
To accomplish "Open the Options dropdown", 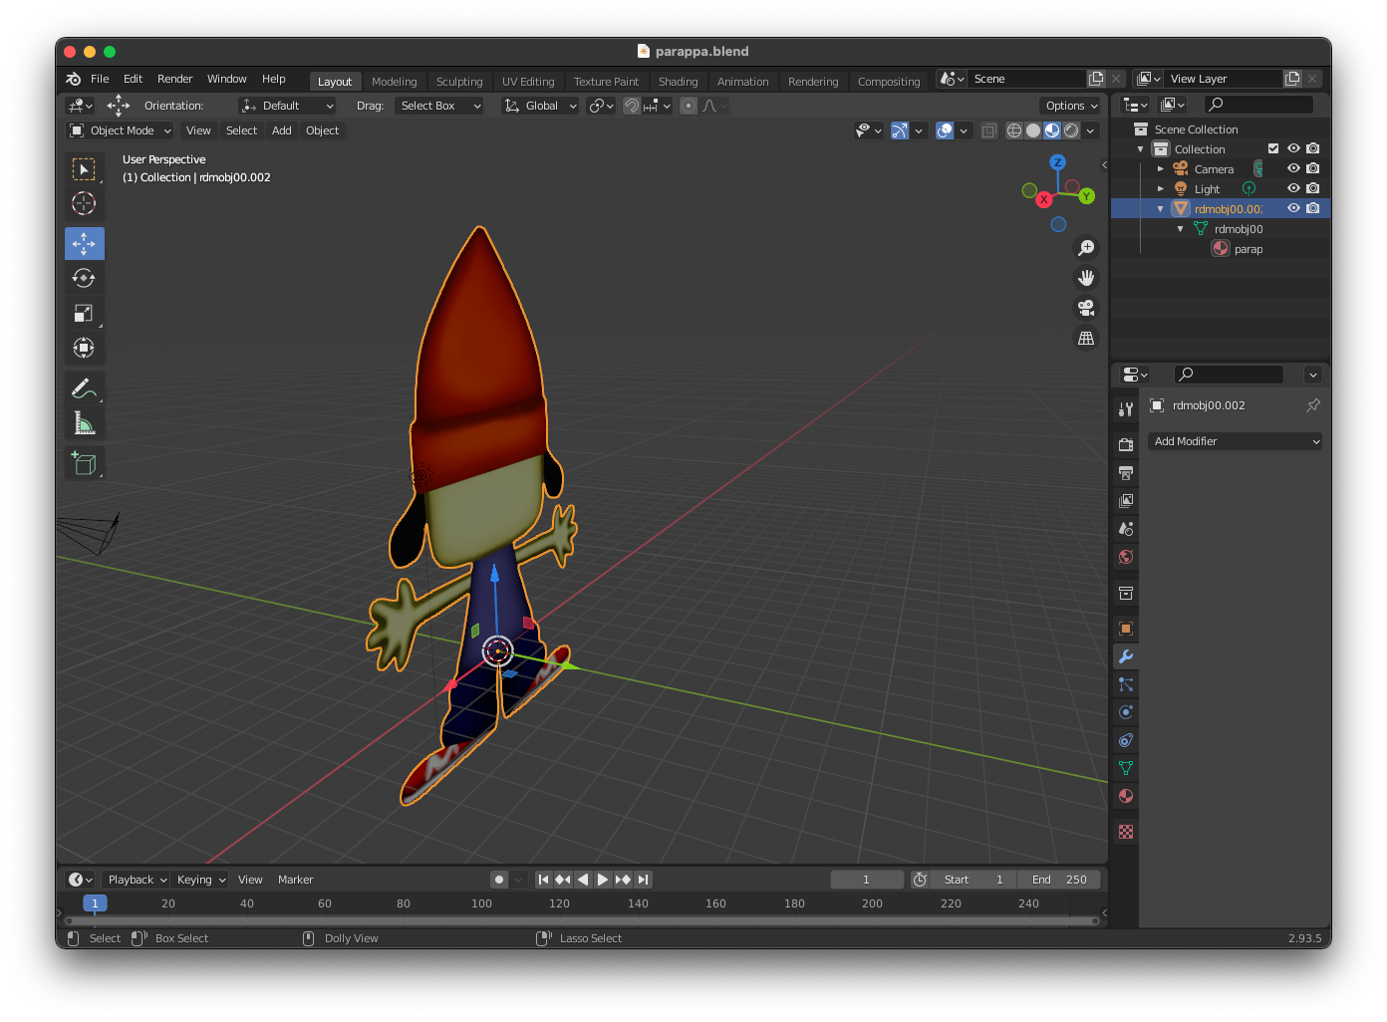I will point(1071,106).
